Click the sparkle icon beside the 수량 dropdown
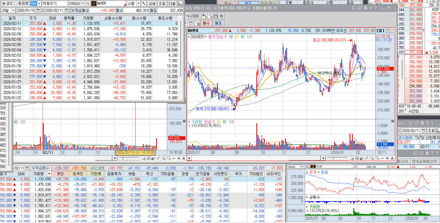Screen dimensions: 440x223 (x=144, y=4)
